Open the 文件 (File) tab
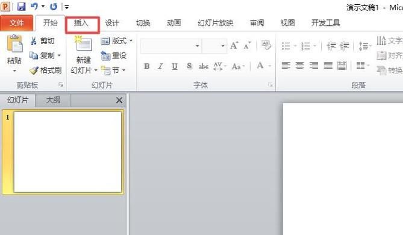The width and height of the screenshot is (403, 235). pos(17,23)
